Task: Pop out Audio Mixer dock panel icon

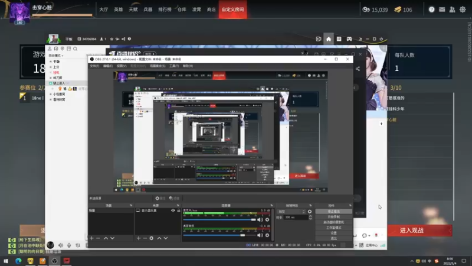Action: [x=271, y=205]
